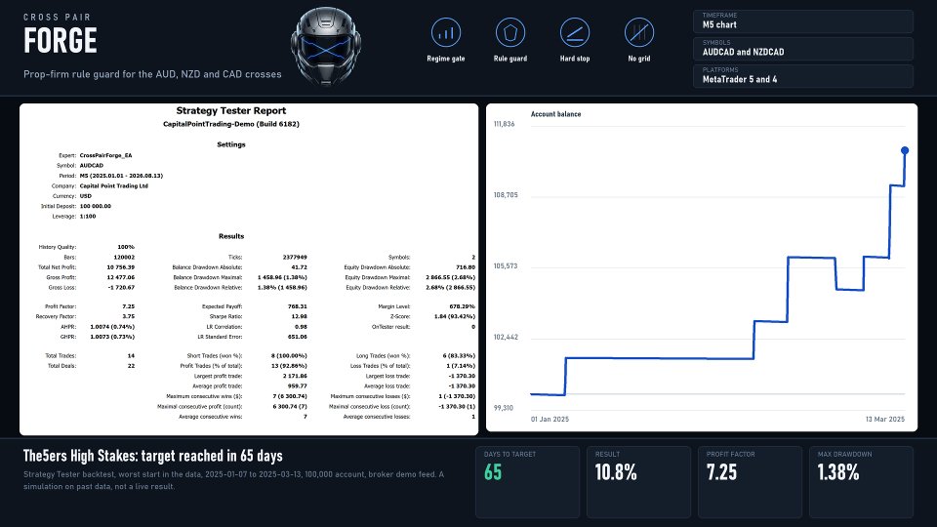Screen dimensions: 937x527
Task: Click the 111,836 axis label
Action: point(504,124)
